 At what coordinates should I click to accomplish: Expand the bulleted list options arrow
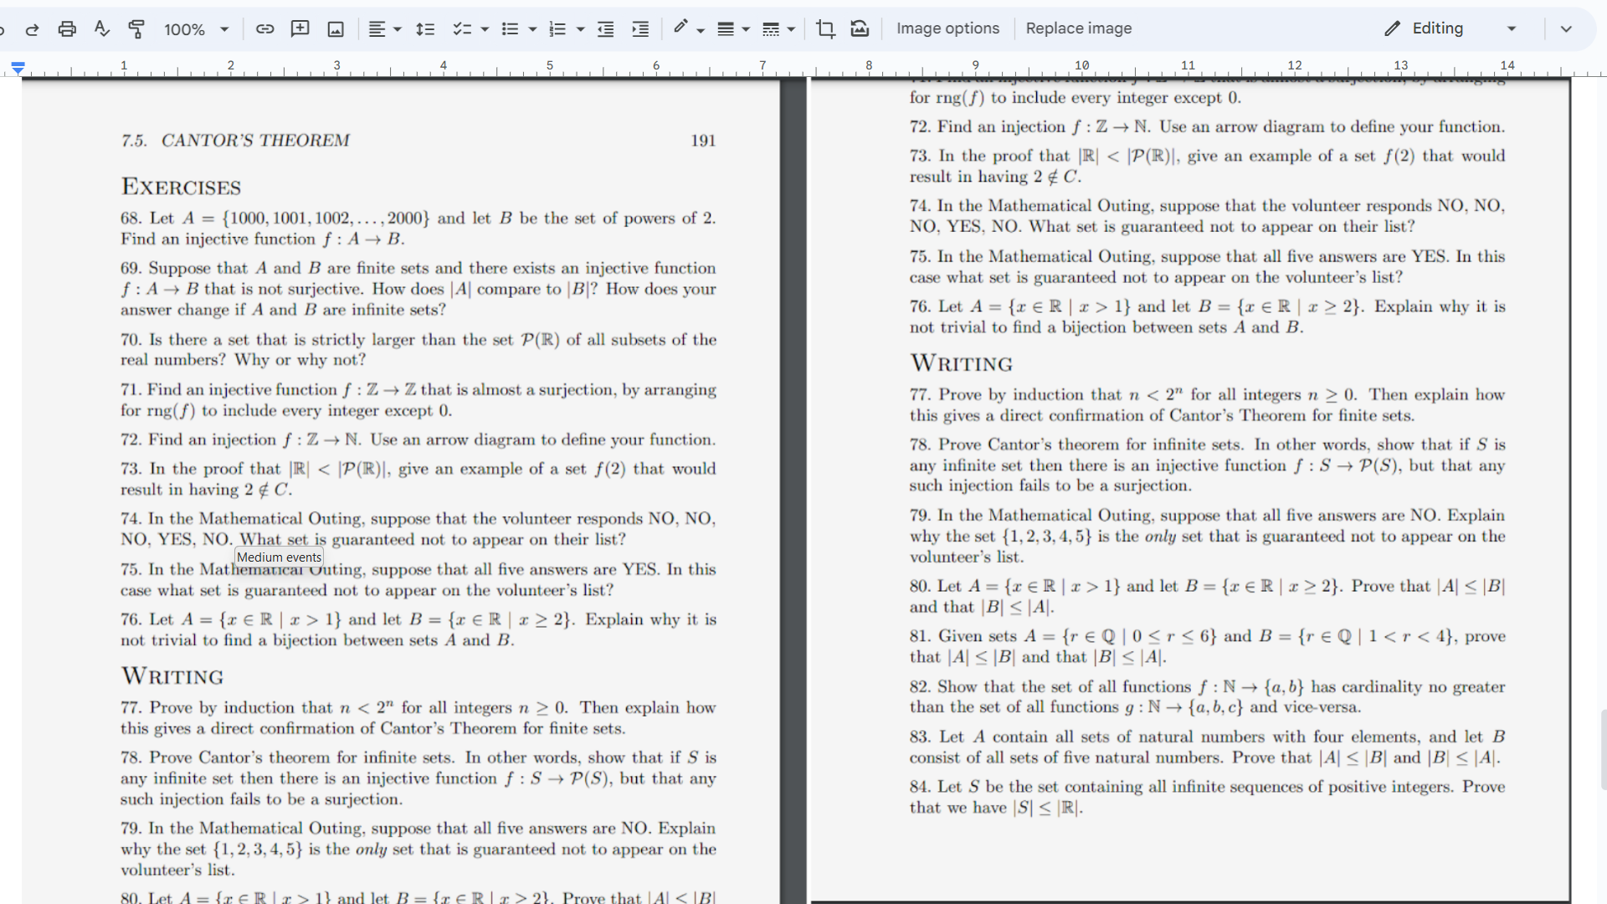click(x=532, y=29)
